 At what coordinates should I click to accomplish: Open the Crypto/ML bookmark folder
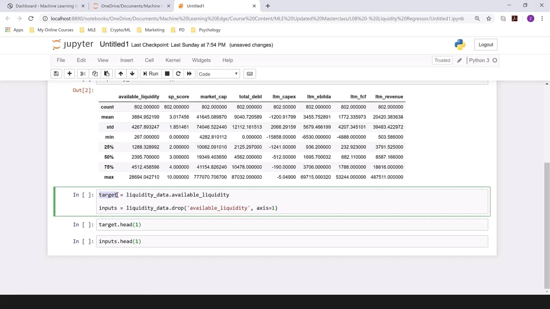click(116, 30)
